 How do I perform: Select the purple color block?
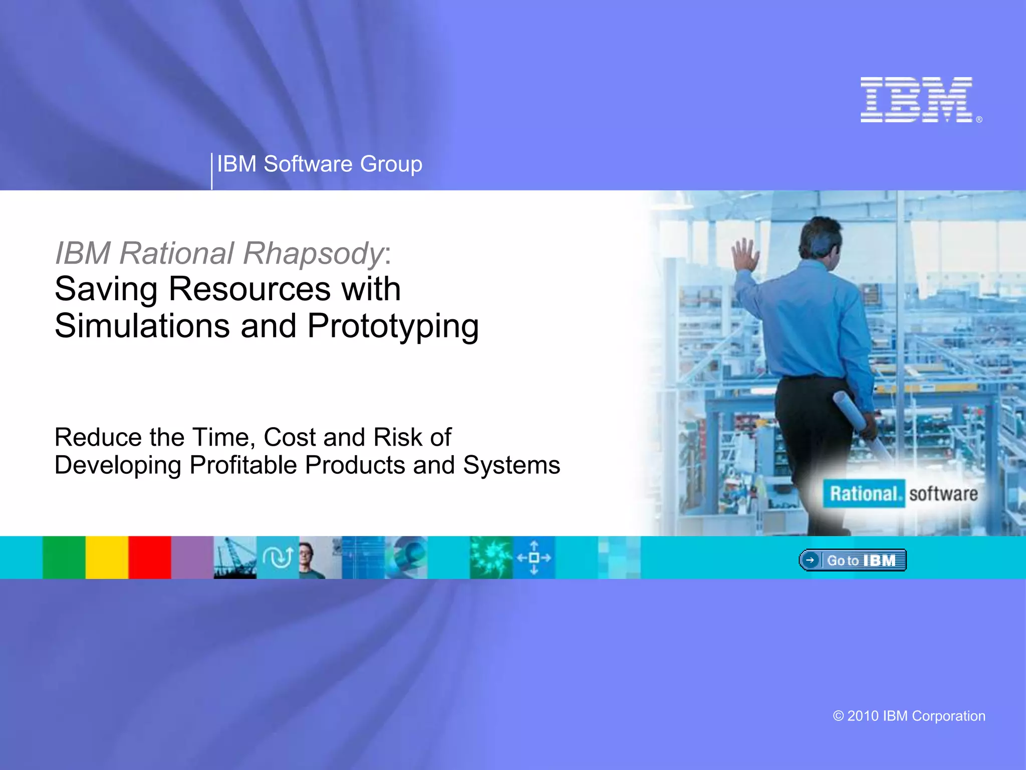[x=192, y=557]
